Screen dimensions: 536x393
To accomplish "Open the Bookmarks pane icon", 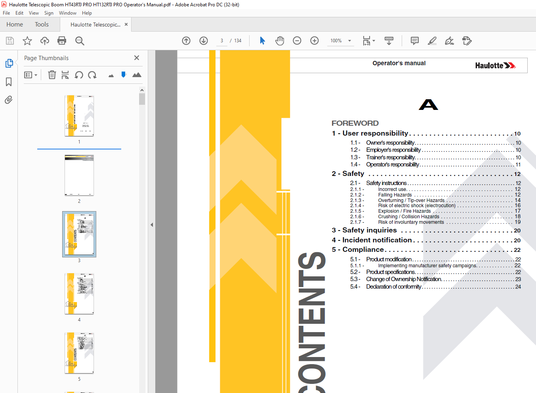I will 9,82.
